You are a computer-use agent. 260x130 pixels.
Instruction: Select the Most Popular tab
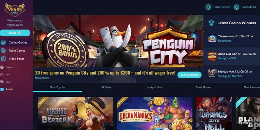click(x=58, y=87)
